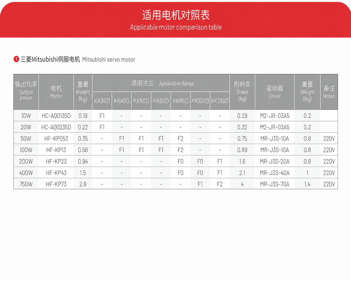Select the Output power column header
Viewport: 351px width, 281px height.
26,92
